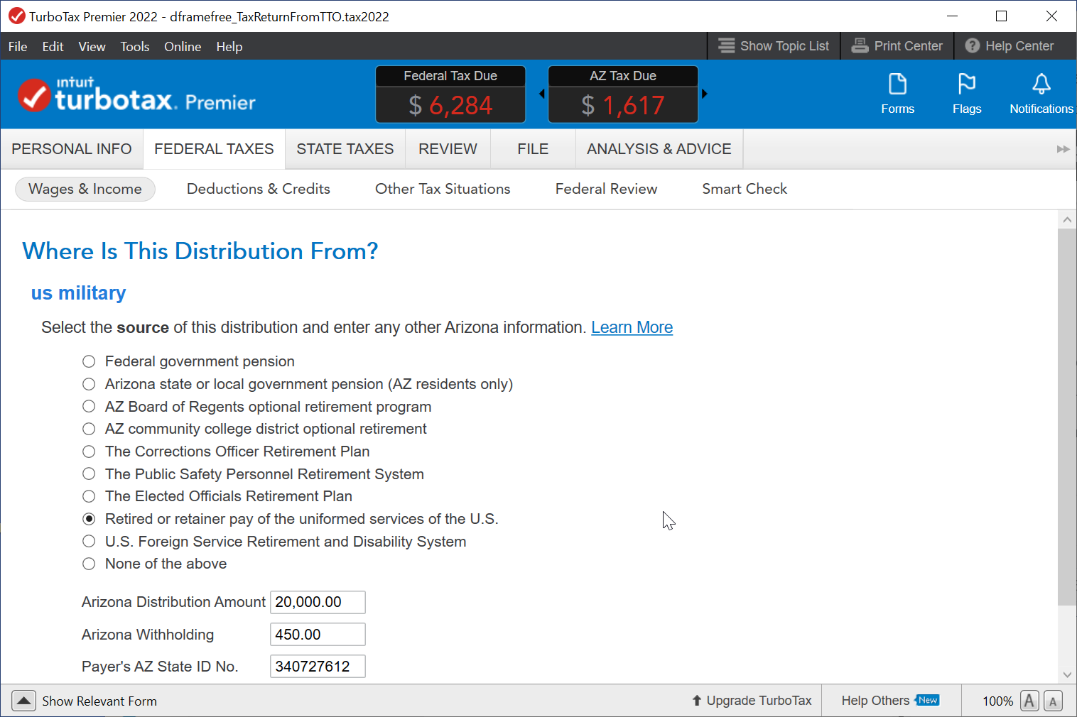Open the Help Center question icon

tap(973, 45)
